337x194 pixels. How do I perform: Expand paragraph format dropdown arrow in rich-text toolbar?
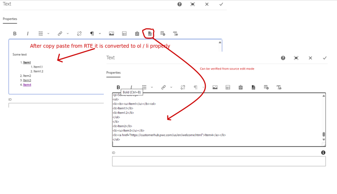[x=100, y=33]
